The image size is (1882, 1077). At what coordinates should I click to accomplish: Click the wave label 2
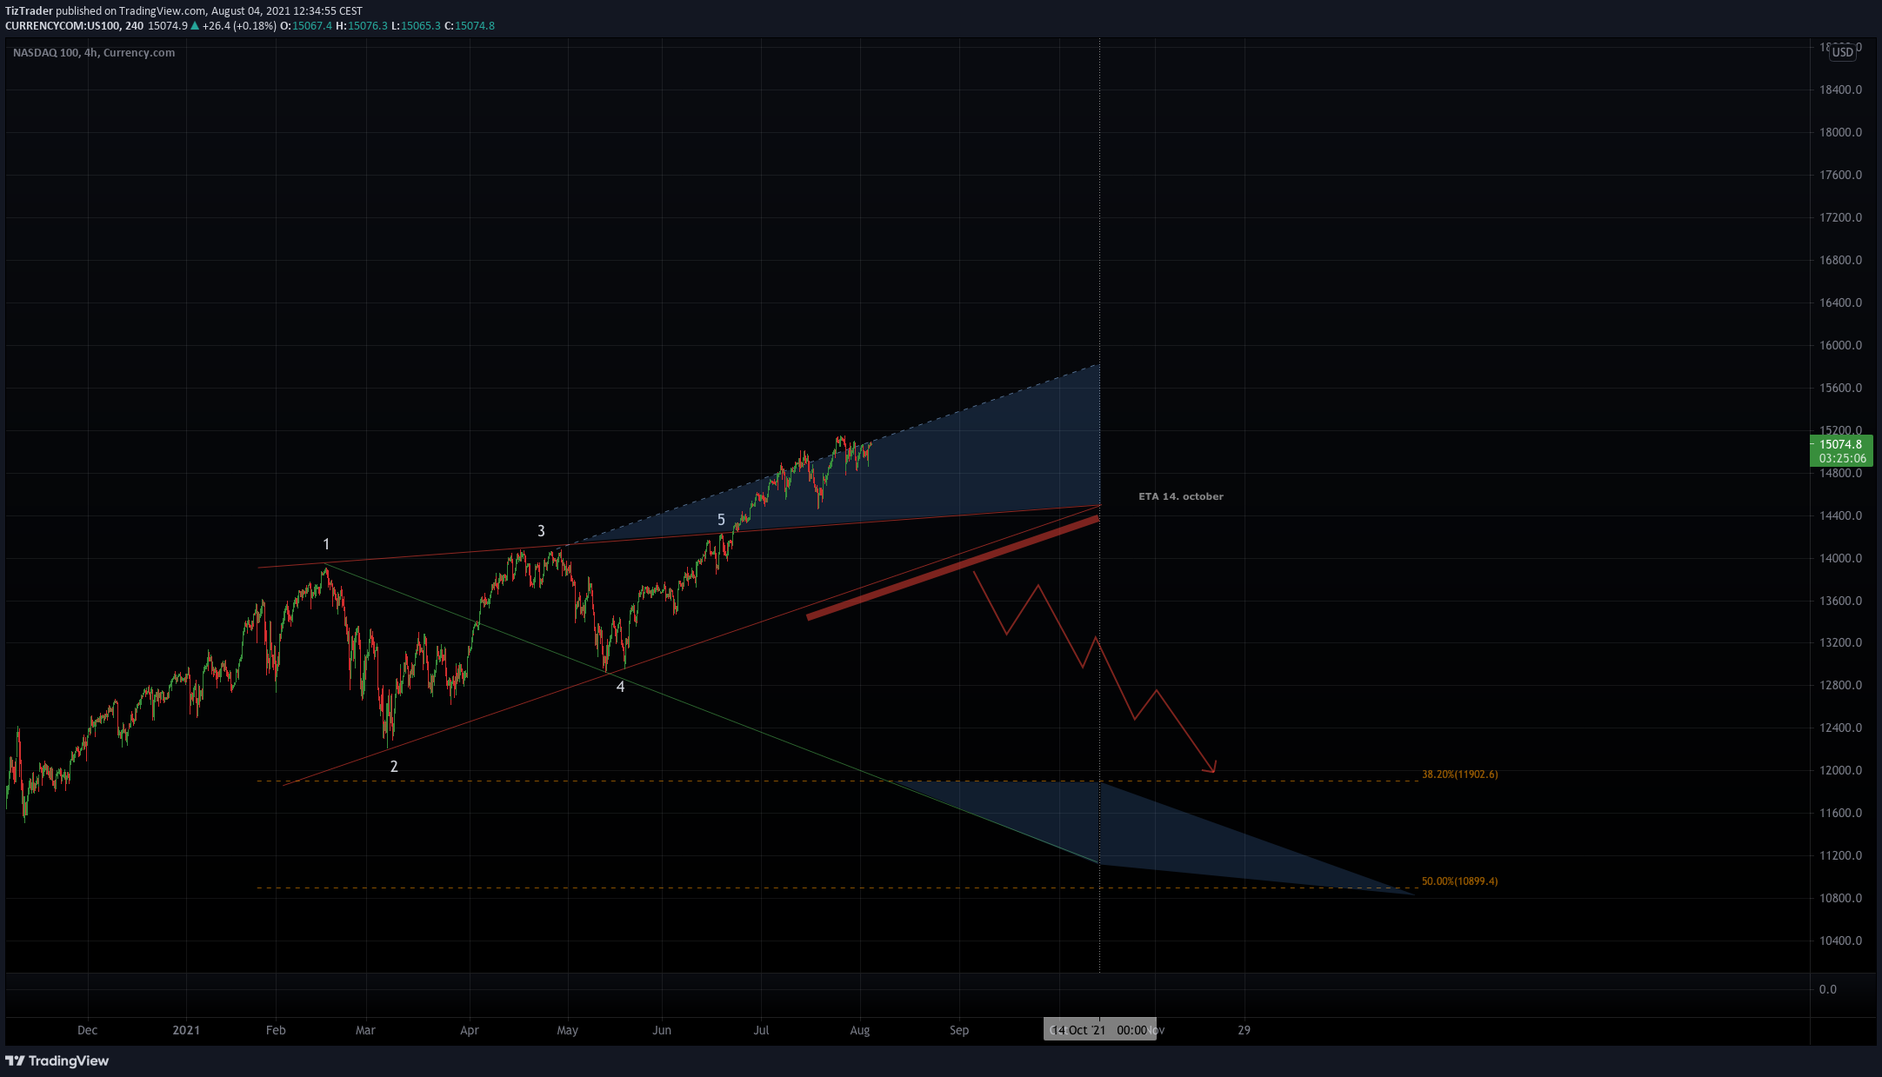coord(394,766)
